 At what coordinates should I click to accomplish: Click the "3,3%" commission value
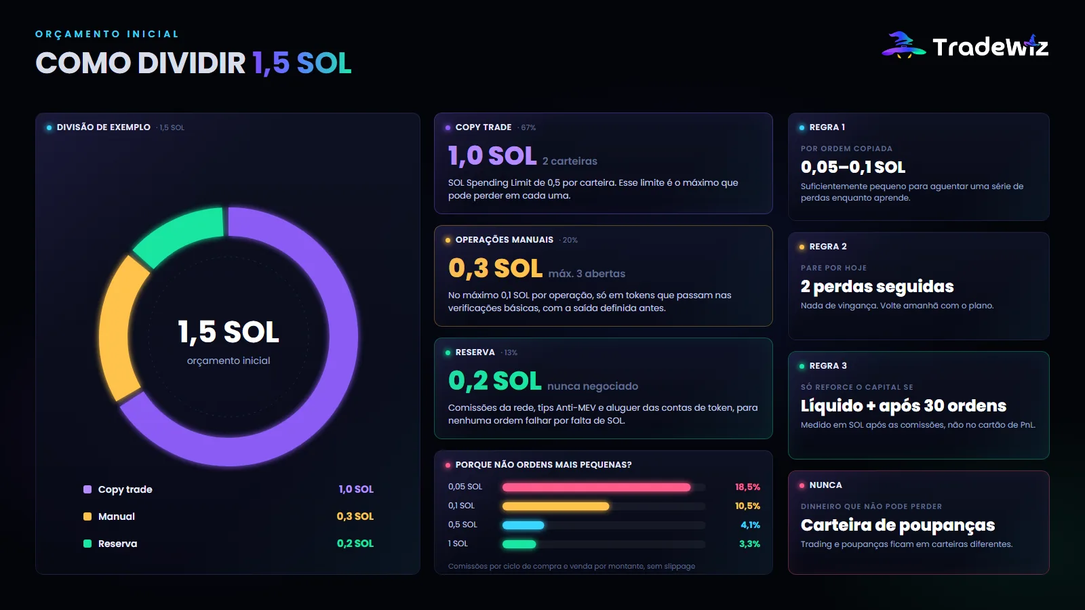click(x=749, y=544)
